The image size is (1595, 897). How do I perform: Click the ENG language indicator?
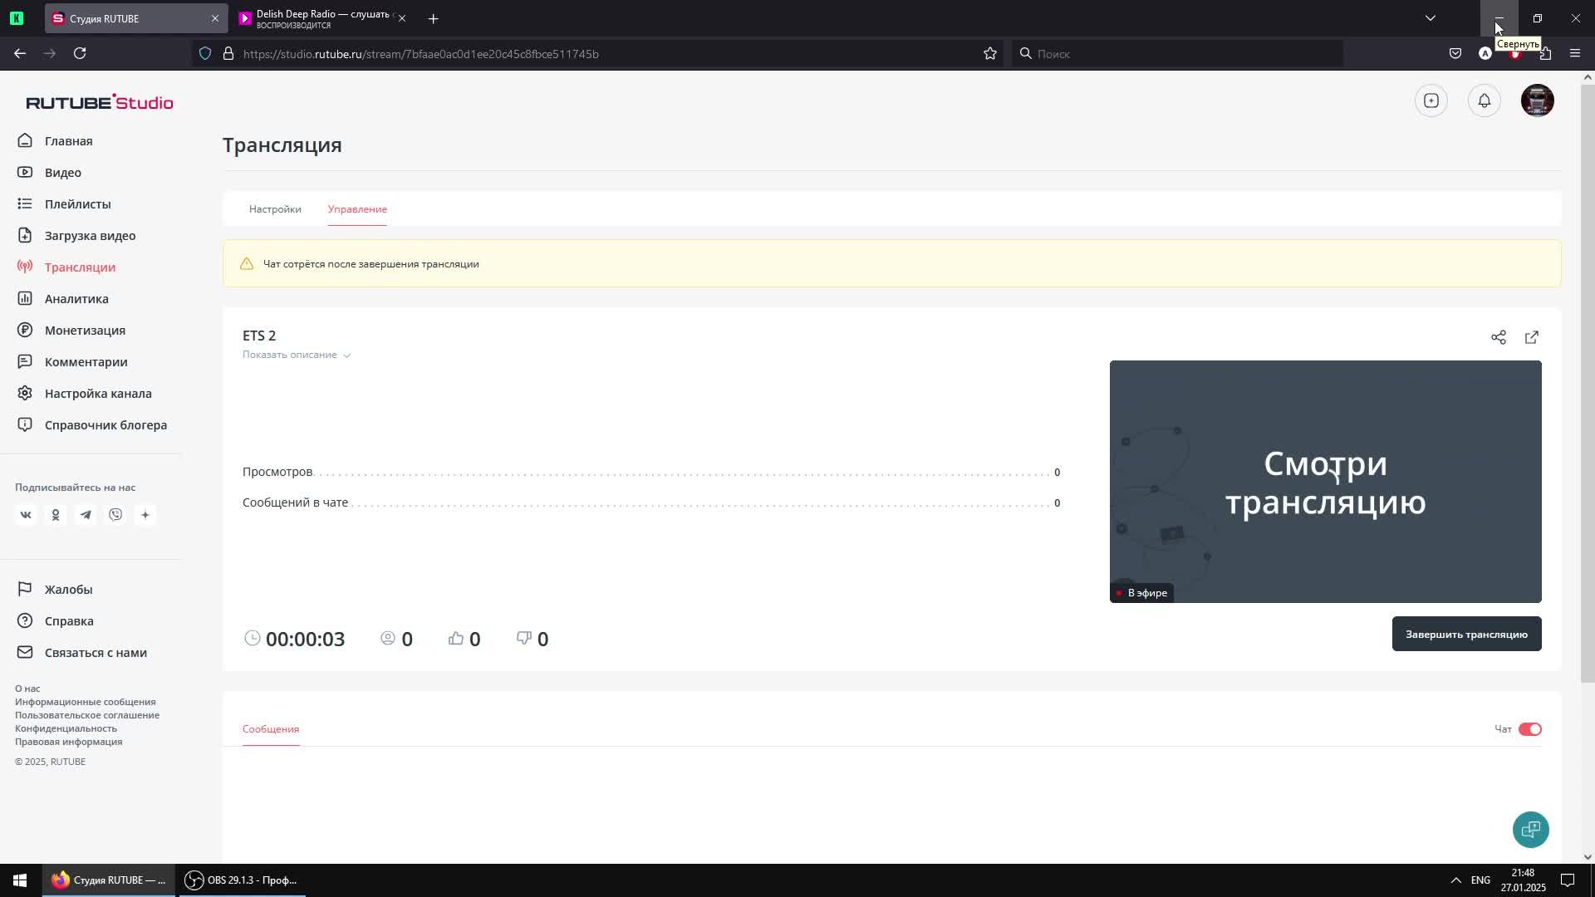pyautogui.click(x=1480, y=880)
